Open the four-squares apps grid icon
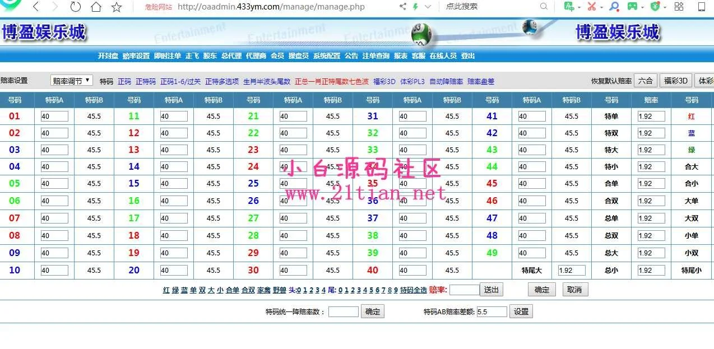The width and height of the screenshot is (714, 349). 679,7
